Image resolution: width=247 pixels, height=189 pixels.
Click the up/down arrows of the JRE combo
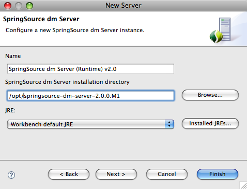169,124
